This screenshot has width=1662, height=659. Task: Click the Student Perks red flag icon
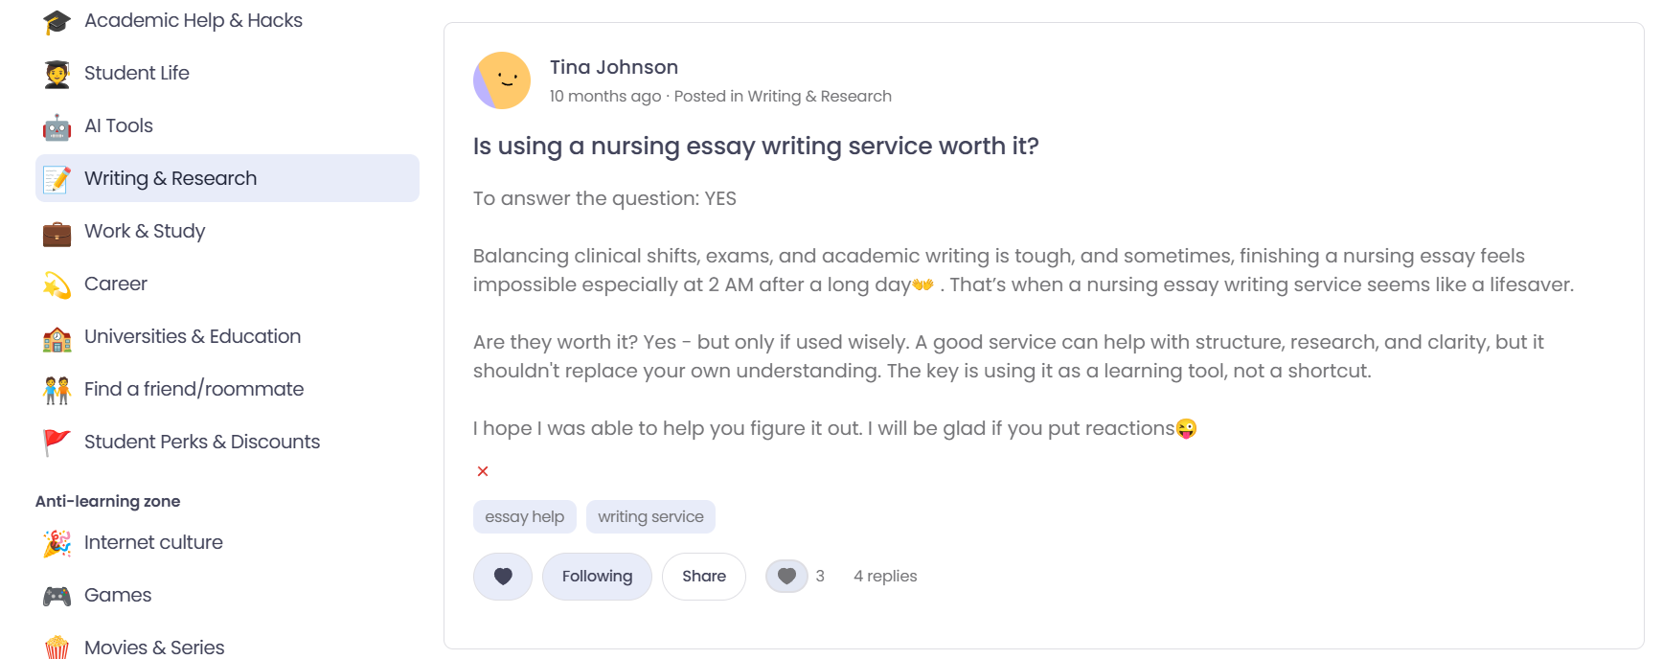[x=56, y=442]
